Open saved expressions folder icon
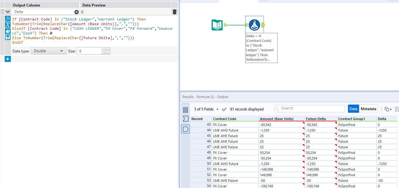The width and height of the screenshot is (399, 188). click(x=8, y=31)
